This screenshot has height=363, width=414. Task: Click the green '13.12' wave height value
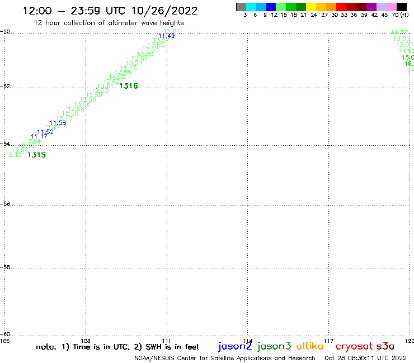pos(13,155)
